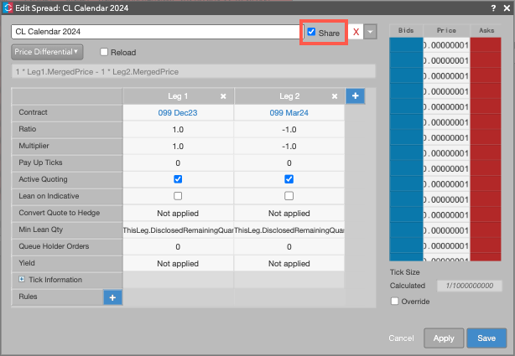Uncheck Active Quoting for Leg 2
Viewport: 515px width, 356px height.
(x=289, y=179)
